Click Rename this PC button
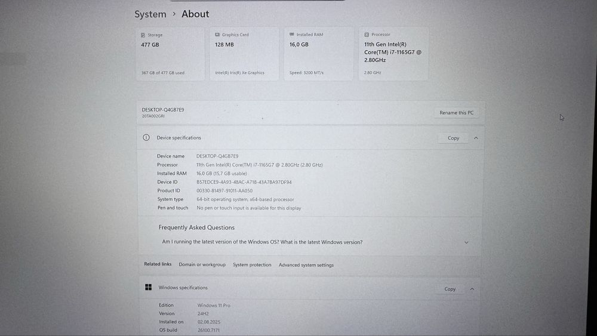597x336 pixels. pos(456,113)
